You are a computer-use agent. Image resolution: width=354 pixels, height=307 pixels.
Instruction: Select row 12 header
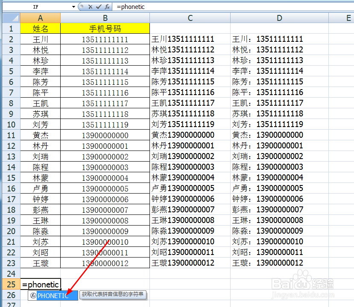pyautogui.click(x=11, y=146)
